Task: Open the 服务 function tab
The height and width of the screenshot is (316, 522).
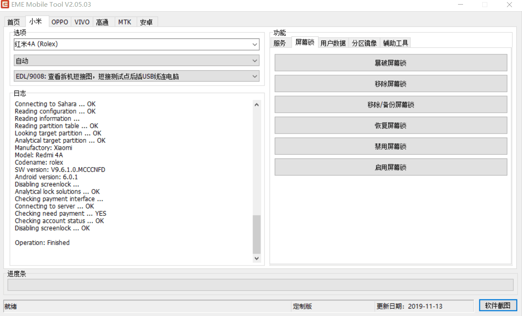Action: click(x=280, y=43)
